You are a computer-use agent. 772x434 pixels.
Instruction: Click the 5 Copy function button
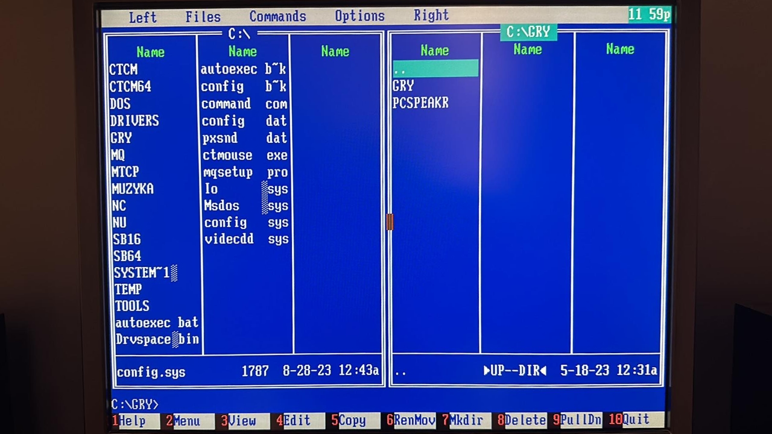(x=351, y=420)
